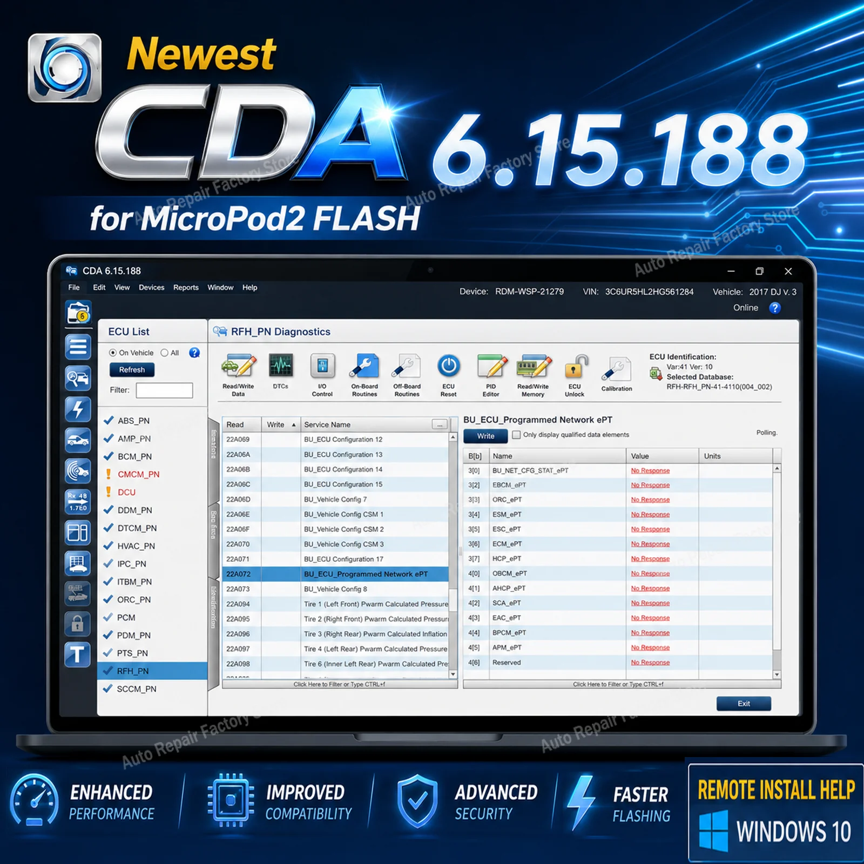Click service list filter bar
864x864 pixels.
[x=340, y=684]
